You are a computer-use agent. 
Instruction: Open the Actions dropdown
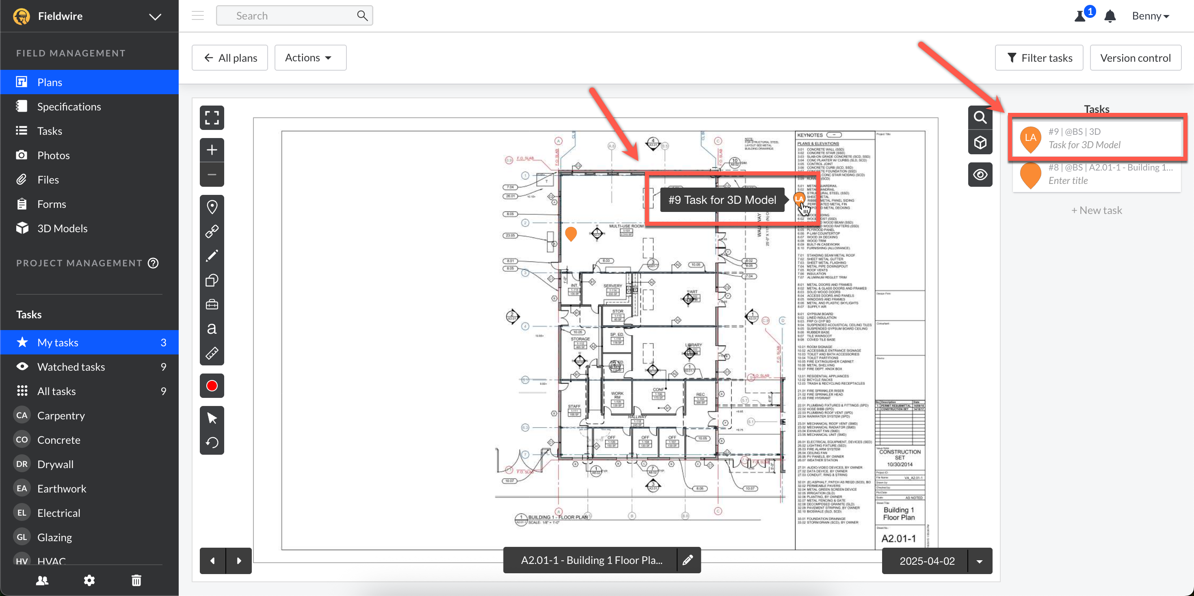[x=309, y=58]
